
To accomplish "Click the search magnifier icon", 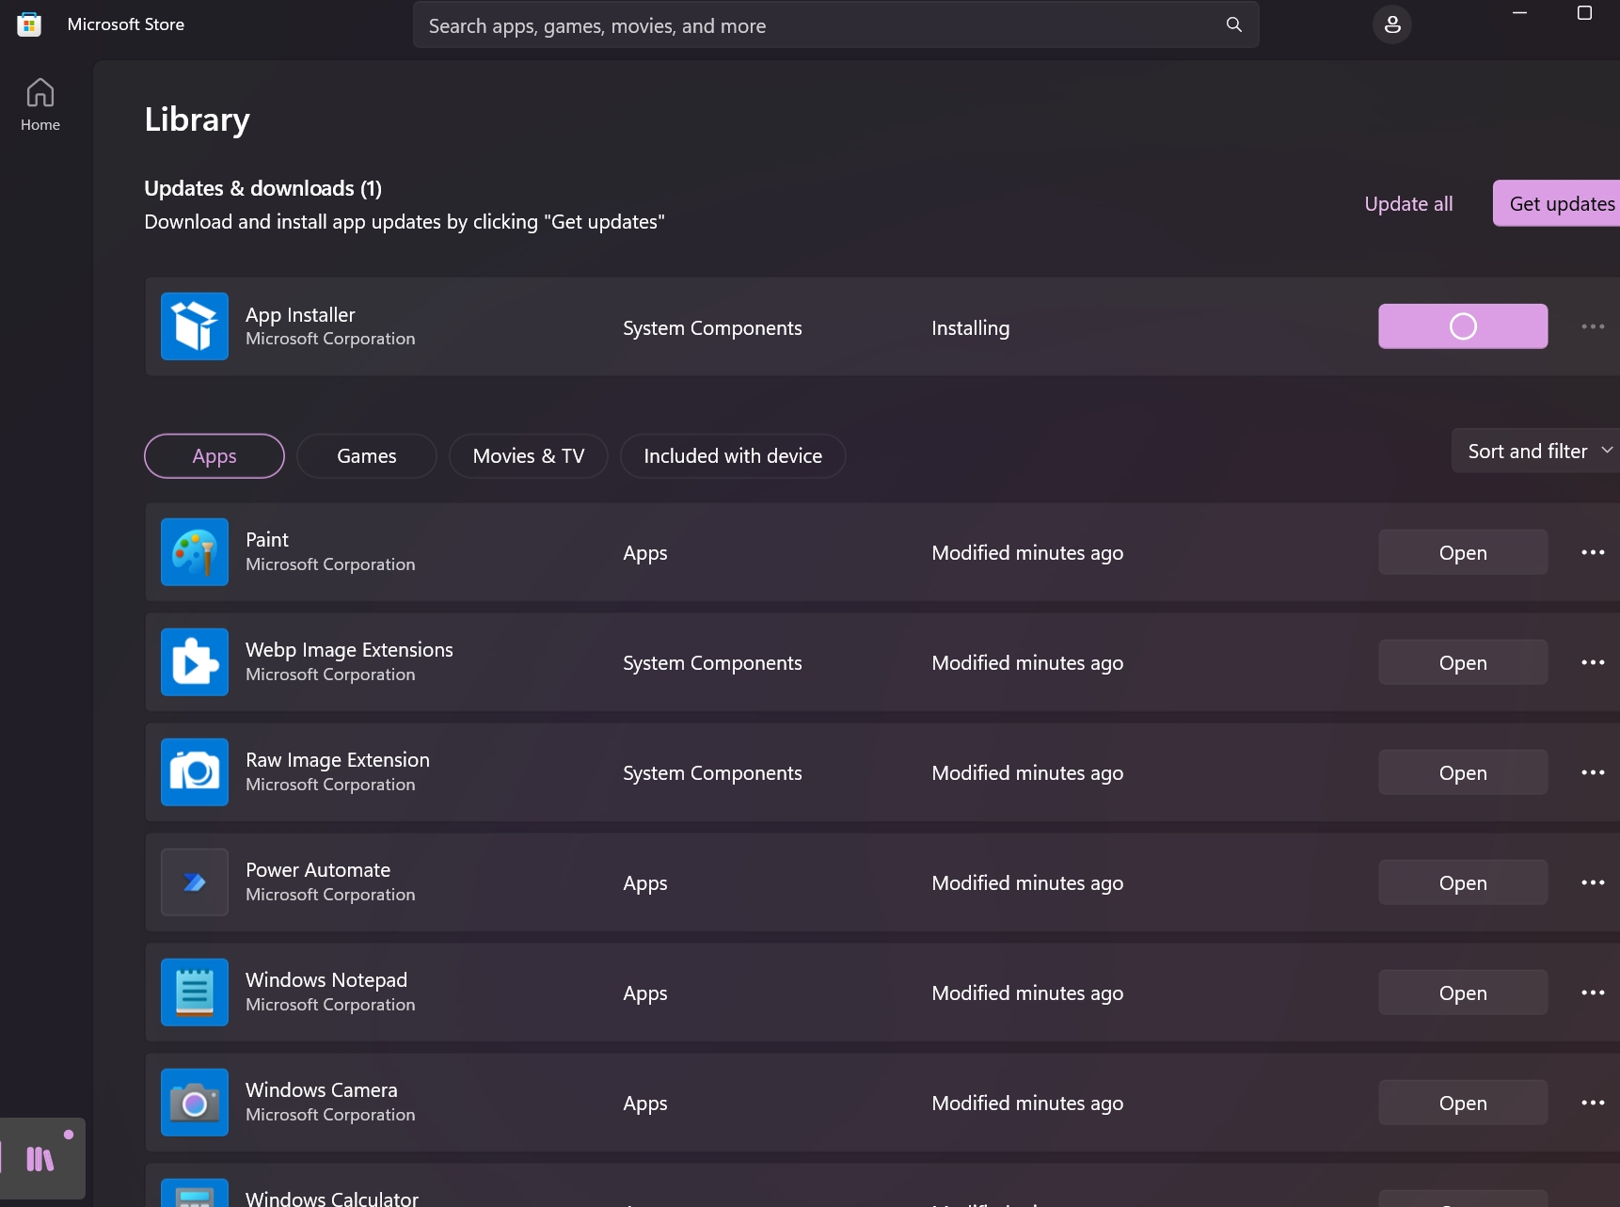I will [1234, 25].
